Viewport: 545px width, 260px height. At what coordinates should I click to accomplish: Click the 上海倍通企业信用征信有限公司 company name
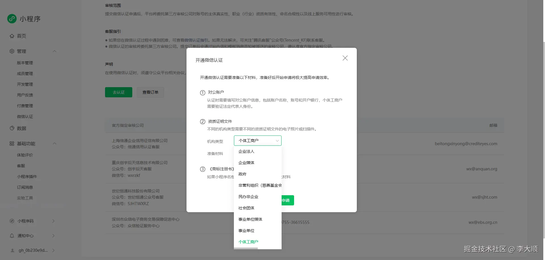pyautogui.click(x=140, y=141)
